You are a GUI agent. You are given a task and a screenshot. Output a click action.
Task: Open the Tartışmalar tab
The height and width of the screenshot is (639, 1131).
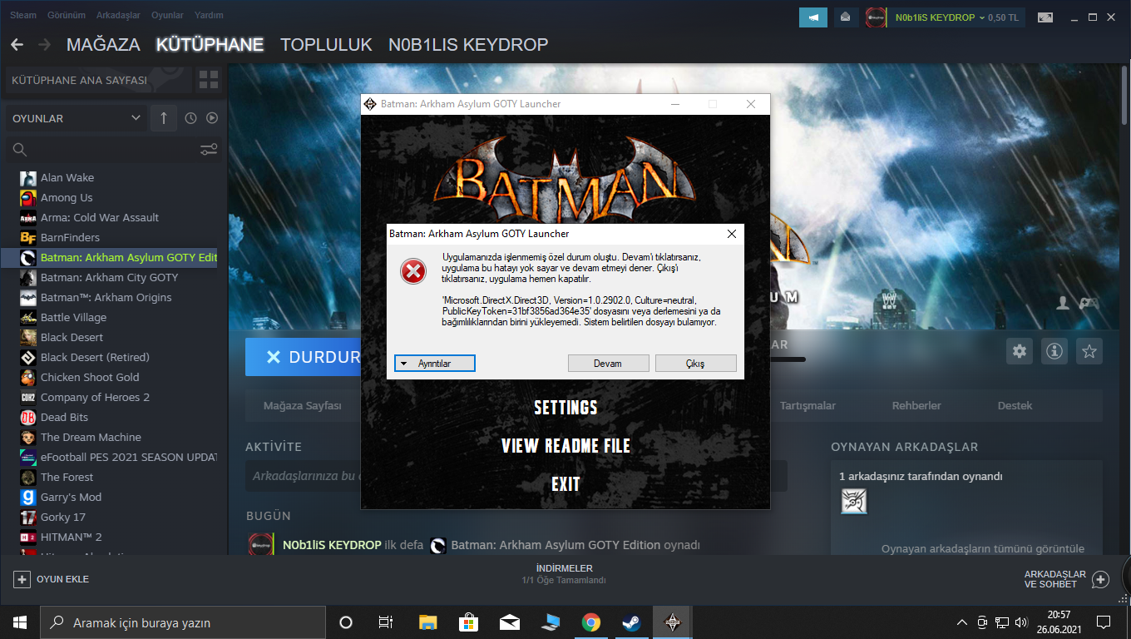[808, 406]
